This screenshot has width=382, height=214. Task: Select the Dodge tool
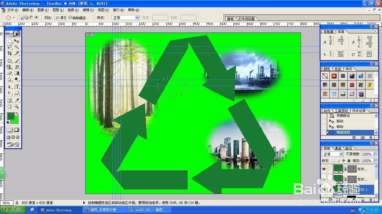16,79
